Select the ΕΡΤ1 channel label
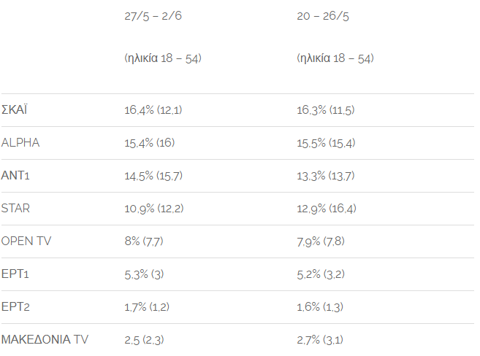The height and width of the screenshot is (356, 480). pos(15,274)
